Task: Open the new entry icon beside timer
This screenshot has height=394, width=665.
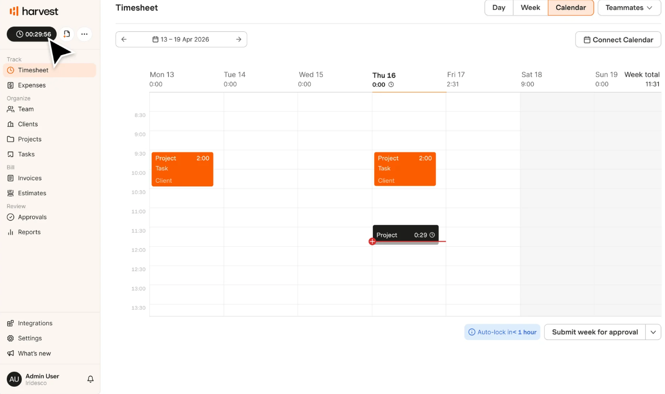Action: 67,34
